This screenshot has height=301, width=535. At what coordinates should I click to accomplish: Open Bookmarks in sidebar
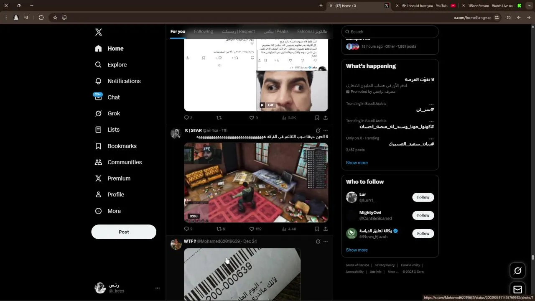[x=116, y=146]
